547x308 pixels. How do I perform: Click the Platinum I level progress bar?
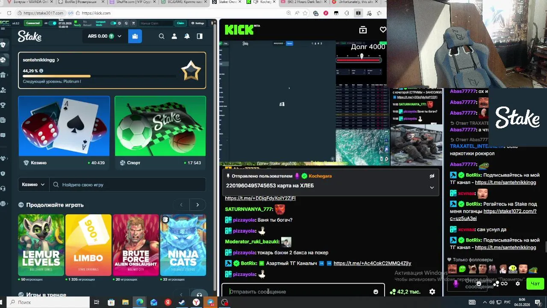coord(99,76)
